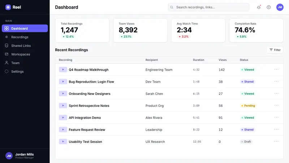The width and height of the screenshot is (289, 163).
Task: Open the JM profile avatar in header
Action: [280, 7]
